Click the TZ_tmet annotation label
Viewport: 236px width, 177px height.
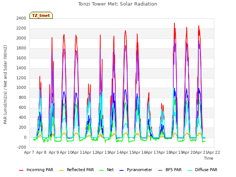[41, 15]
